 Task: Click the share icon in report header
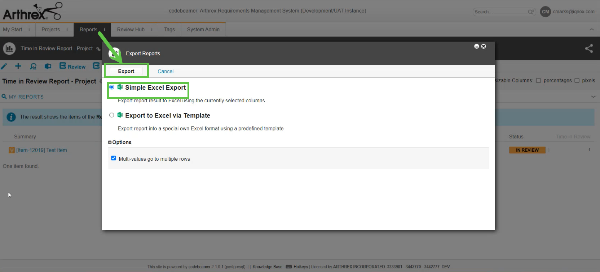(x=588, y=48)
